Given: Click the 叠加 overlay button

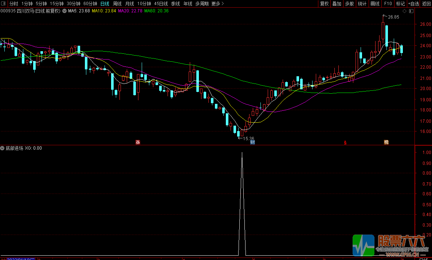Looking at the screenshot, I should click(337, 4).
